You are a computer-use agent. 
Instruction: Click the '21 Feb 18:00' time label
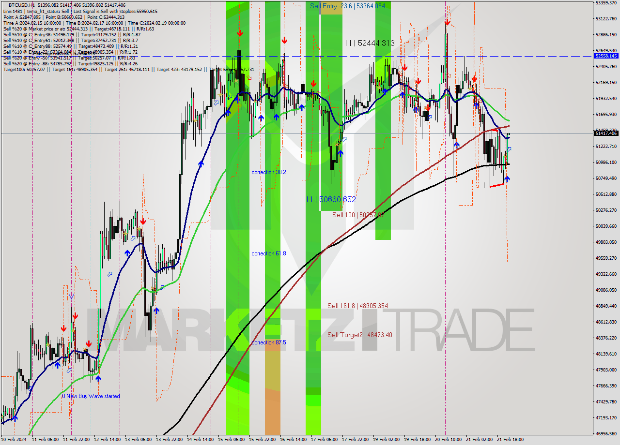tap(510, 440)
